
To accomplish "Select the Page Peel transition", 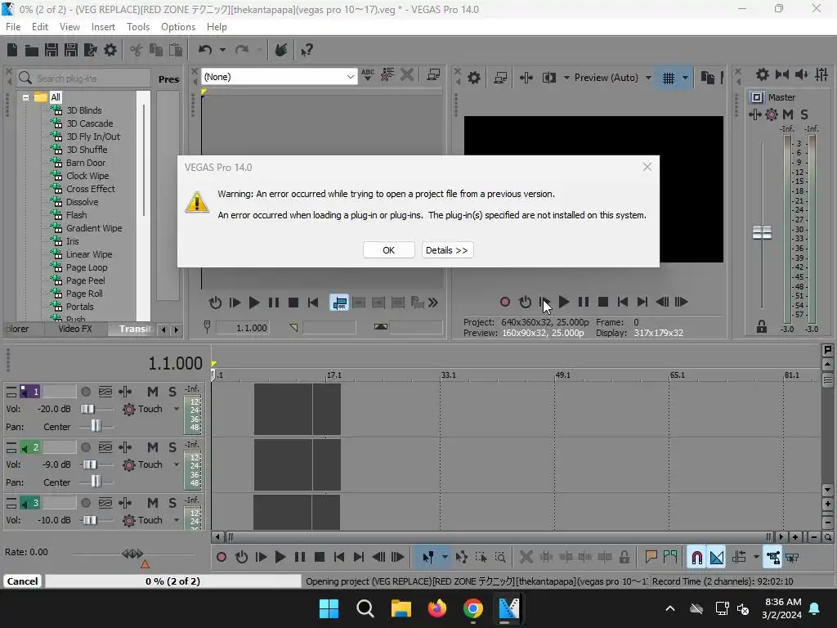I will [x=85, y=280].
